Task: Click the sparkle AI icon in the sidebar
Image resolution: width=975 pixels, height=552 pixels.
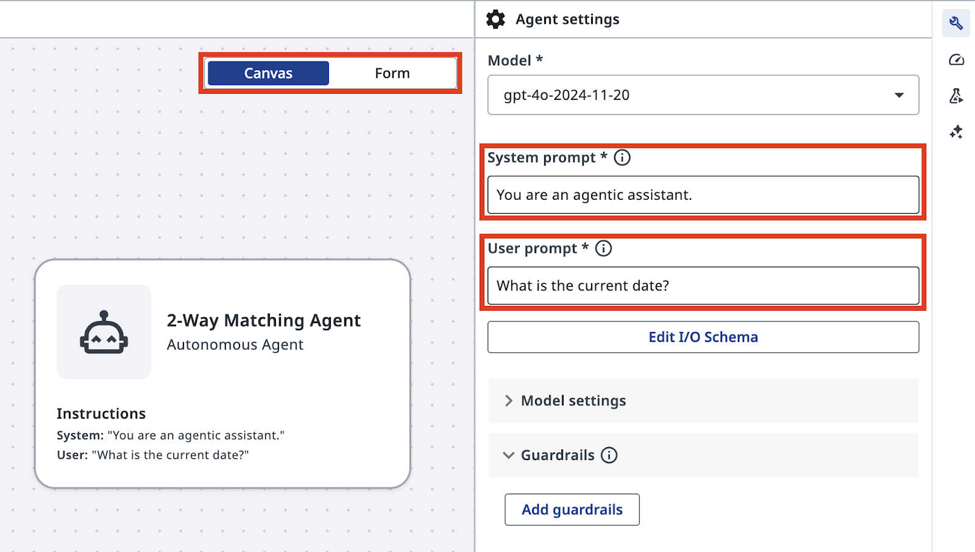Action: point(956,132)
